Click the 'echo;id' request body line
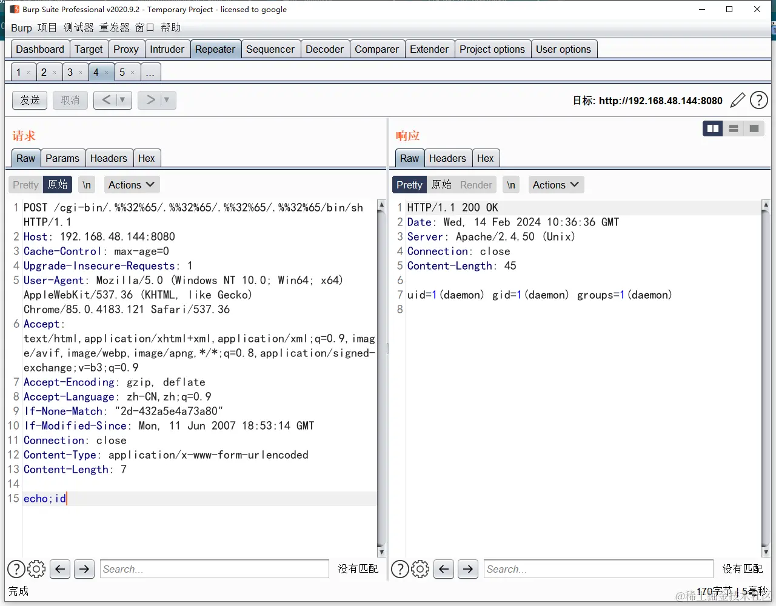Image resolution: width=776 pixels, height=606 pixels. (199, 498)
